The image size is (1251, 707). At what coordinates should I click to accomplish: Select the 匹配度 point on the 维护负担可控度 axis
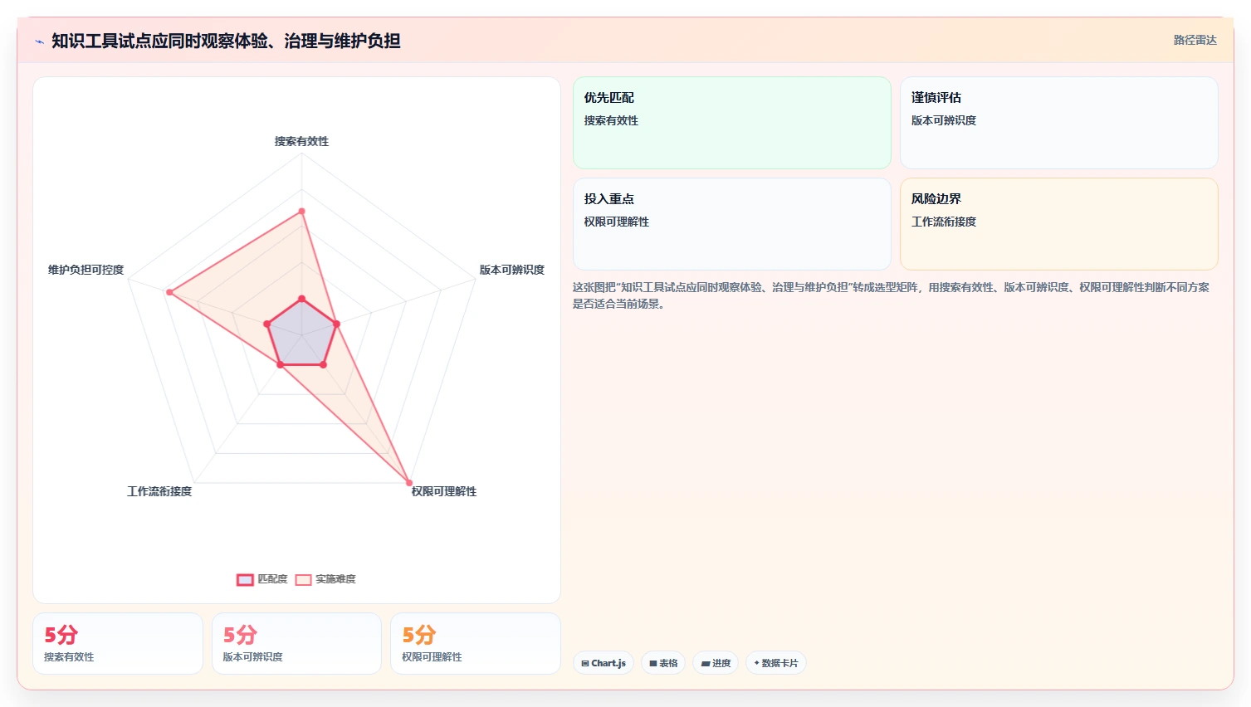click(267, 324)
